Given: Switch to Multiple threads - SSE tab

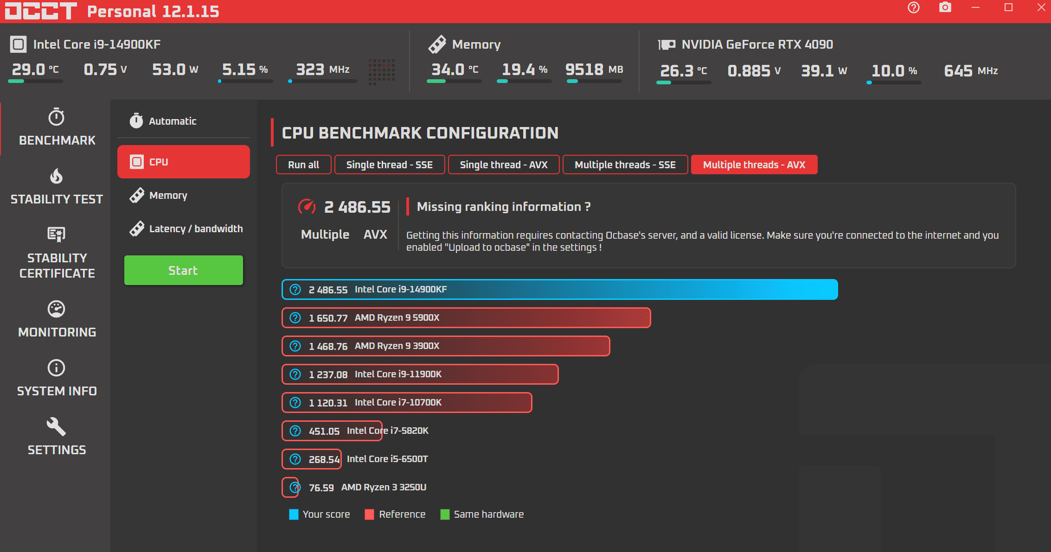Looking at the screenshot, I should 625,165.
